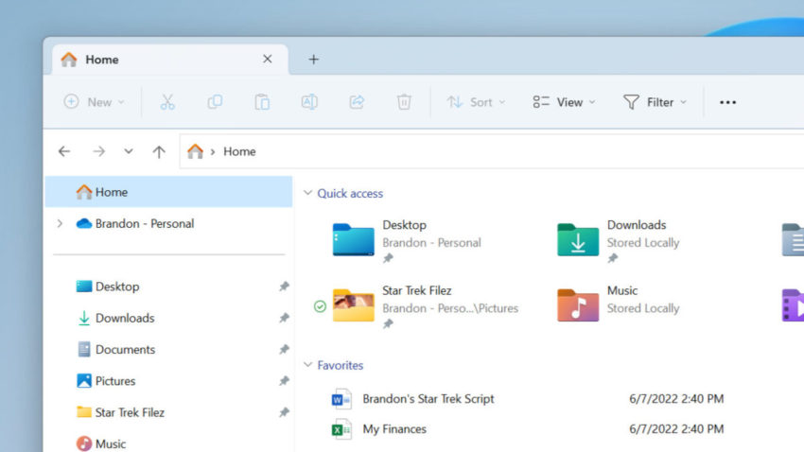Viewport: 804px width, 452px height.
Task: Open the See more three-dots menu
Action: click(x=727, y=102)
